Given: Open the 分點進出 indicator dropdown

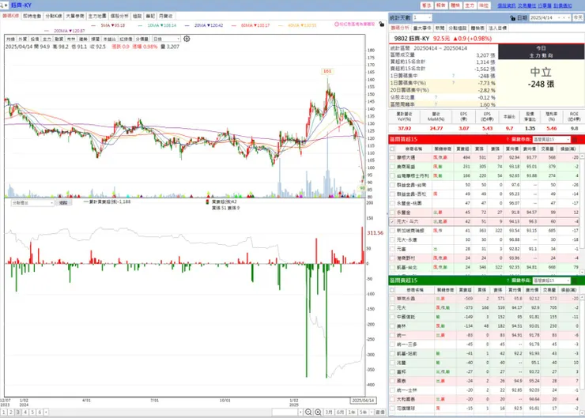Looking at the screenshot, I should [33, 203].
